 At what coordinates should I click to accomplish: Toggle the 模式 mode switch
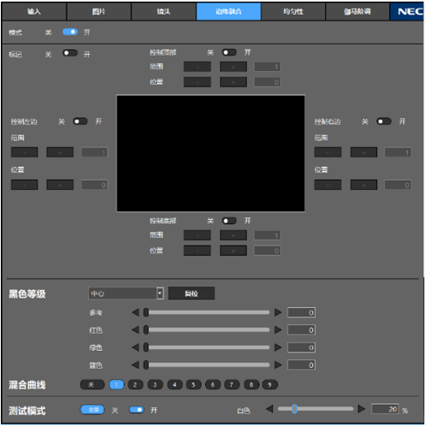click(x=70, y=32)
